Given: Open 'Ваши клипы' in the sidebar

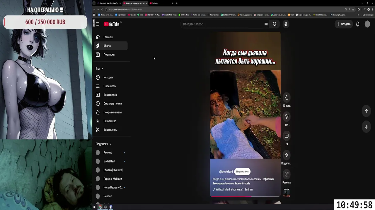Looking at the screenshot, I should [x=111, y=130].
